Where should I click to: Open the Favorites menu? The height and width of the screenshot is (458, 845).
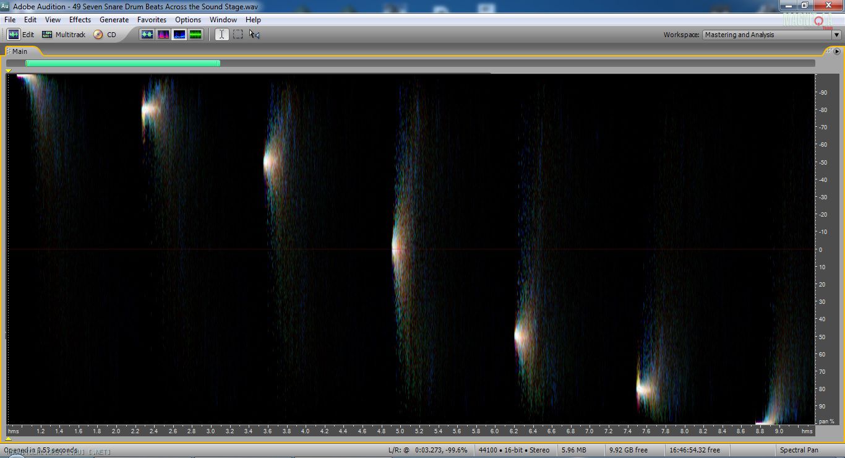(x=152, y=20)
